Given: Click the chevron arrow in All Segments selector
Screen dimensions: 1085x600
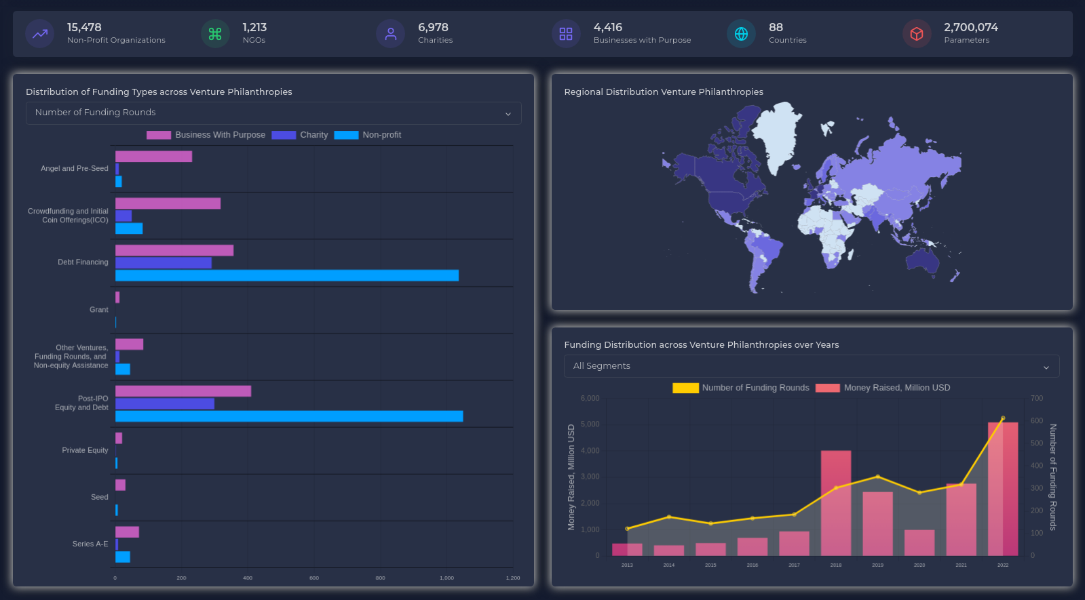Looking at the screenshot, I should click(1046, 367).
